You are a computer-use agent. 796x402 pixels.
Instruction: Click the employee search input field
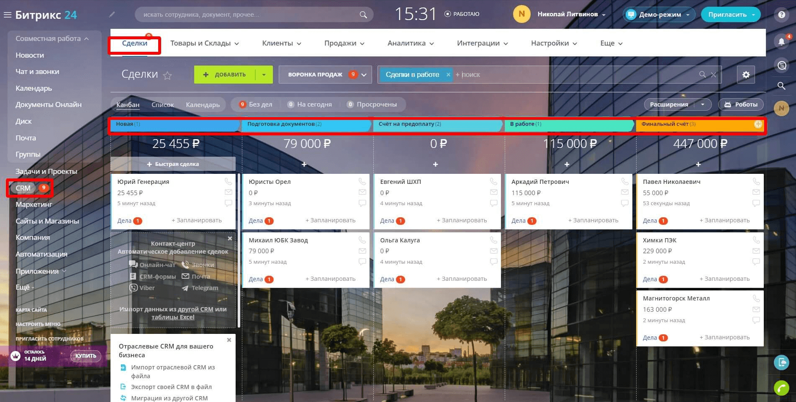point(247,14)
